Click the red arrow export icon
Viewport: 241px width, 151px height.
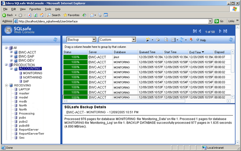click(x=191, y=40)
